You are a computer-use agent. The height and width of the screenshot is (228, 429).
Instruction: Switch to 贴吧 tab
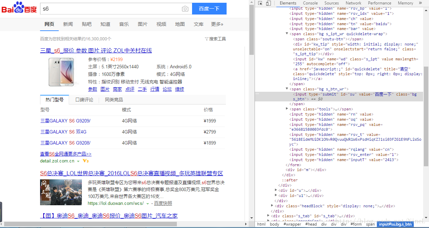pos(87,24)
